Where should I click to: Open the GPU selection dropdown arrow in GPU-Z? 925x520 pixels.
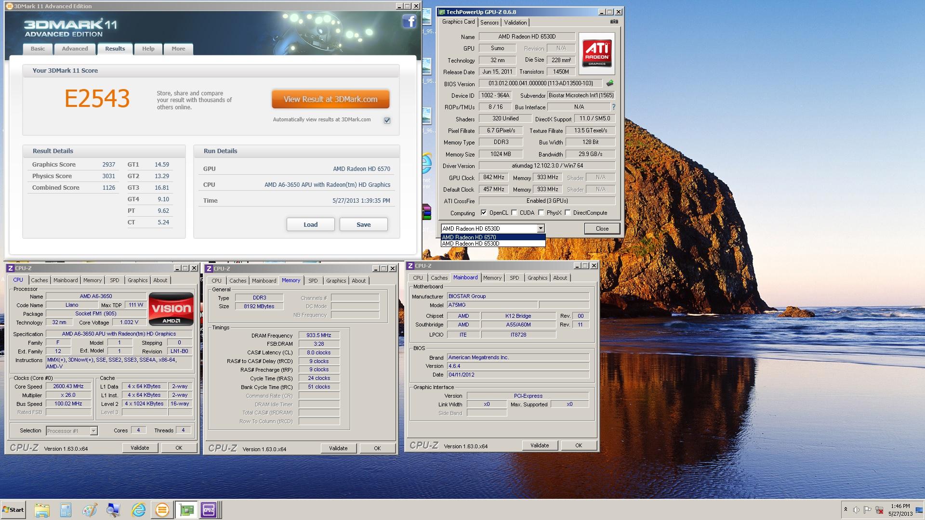[541, 229]
